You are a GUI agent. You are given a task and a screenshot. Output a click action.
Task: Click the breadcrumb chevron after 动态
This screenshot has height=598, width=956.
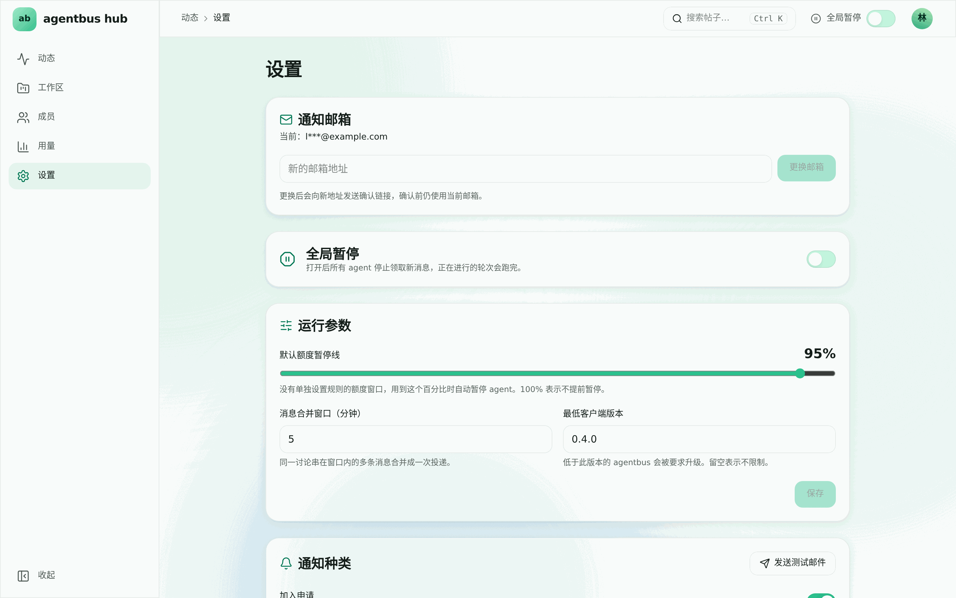(205, 19)
